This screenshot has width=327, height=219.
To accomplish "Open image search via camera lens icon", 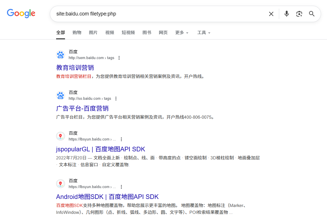I will 299,14.
